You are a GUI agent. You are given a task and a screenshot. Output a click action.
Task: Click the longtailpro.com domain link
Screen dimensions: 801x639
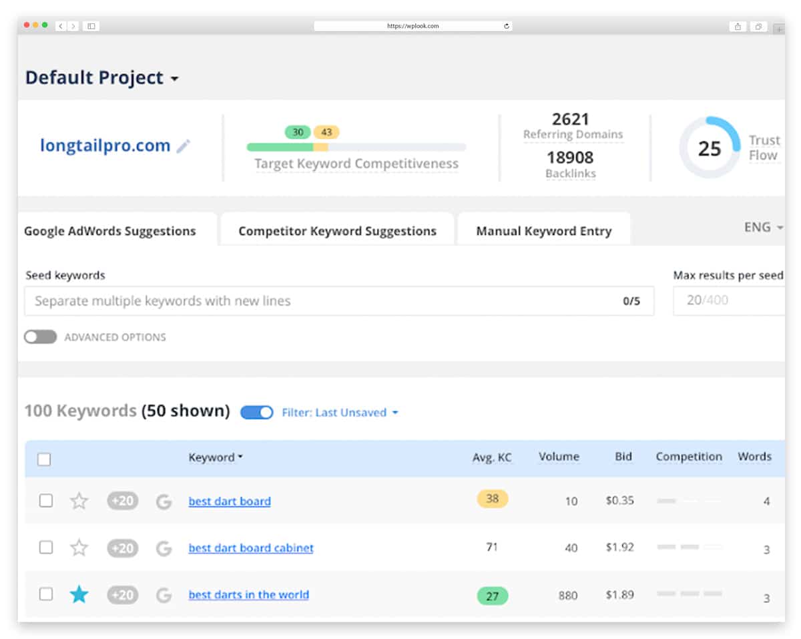[105, 146]
